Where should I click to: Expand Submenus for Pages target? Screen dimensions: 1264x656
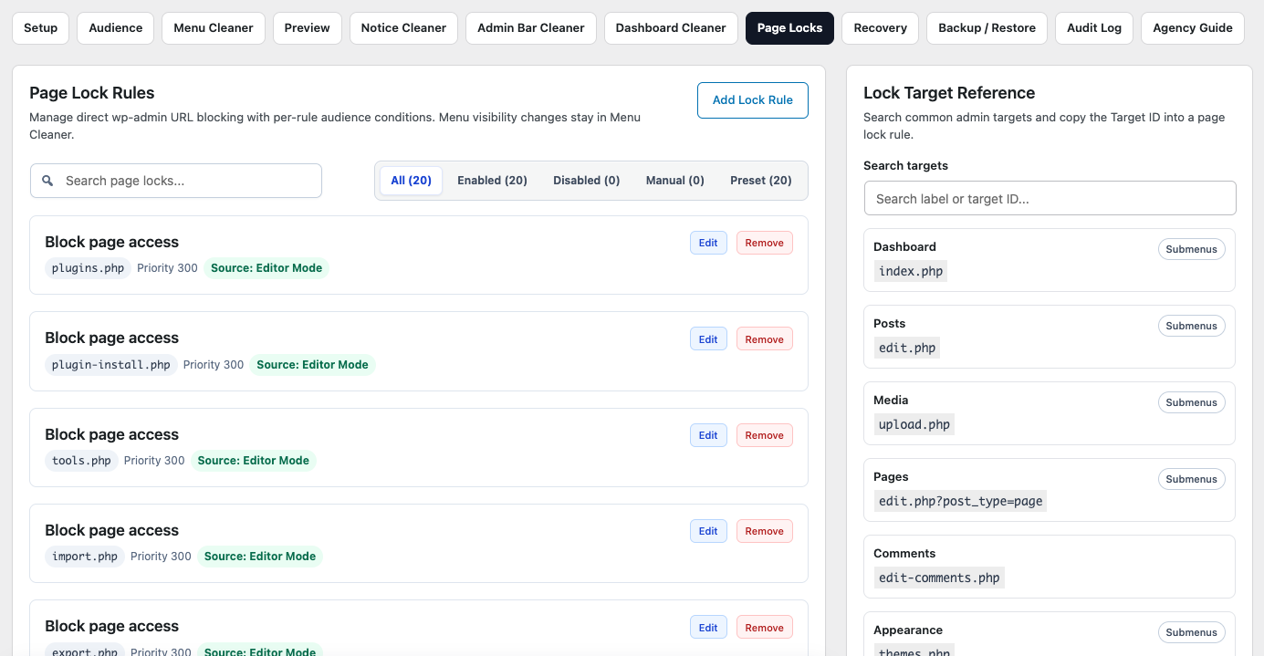tap(1192, 479)
